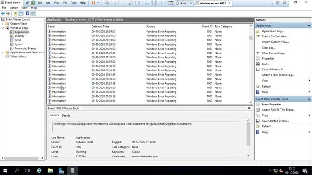This screenshot has width=312, height=175.
Task: Open the VMware pause button dropdown arrow
Action: click(x=98, y=3)
